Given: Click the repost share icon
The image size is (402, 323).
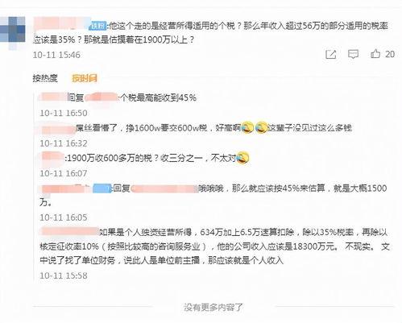Looking at the screenshot, I should coord(330,54).
